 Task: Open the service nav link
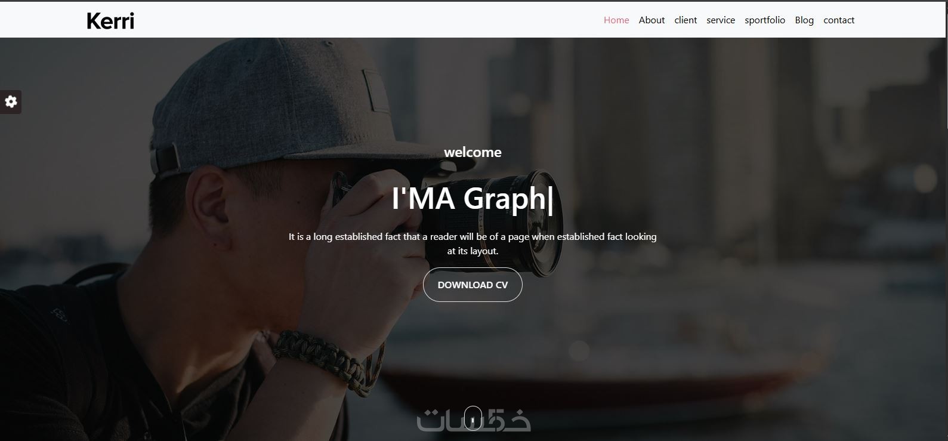pos(721,20)
